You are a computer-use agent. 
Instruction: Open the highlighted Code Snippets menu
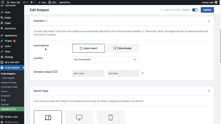click(12, 68)
